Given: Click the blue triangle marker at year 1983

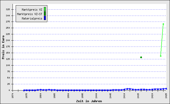Looking at the screenshot, I should tap(49, 89).
